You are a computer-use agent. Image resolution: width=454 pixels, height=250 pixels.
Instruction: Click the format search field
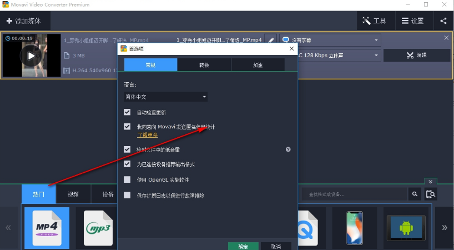point(354,194)
